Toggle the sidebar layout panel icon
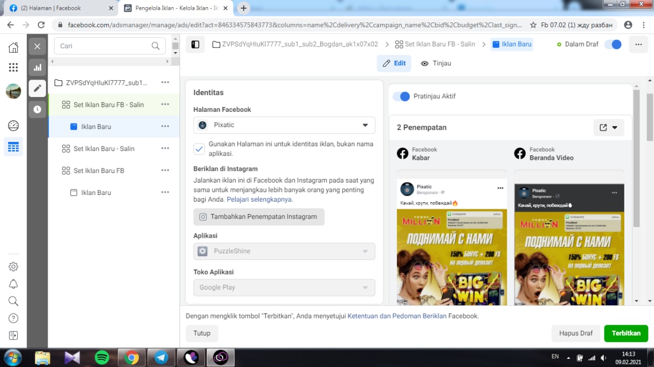Viewport: 654px width, 367px height. tap(195, 44)
